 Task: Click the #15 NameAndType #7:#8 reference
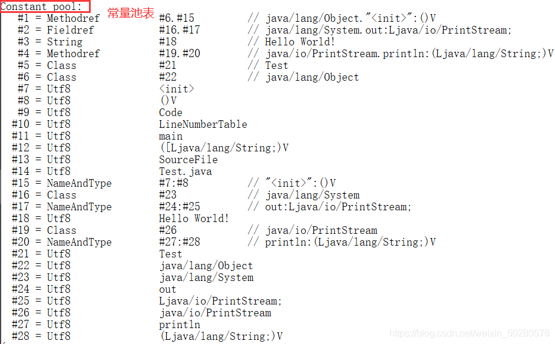pos(174,183)
